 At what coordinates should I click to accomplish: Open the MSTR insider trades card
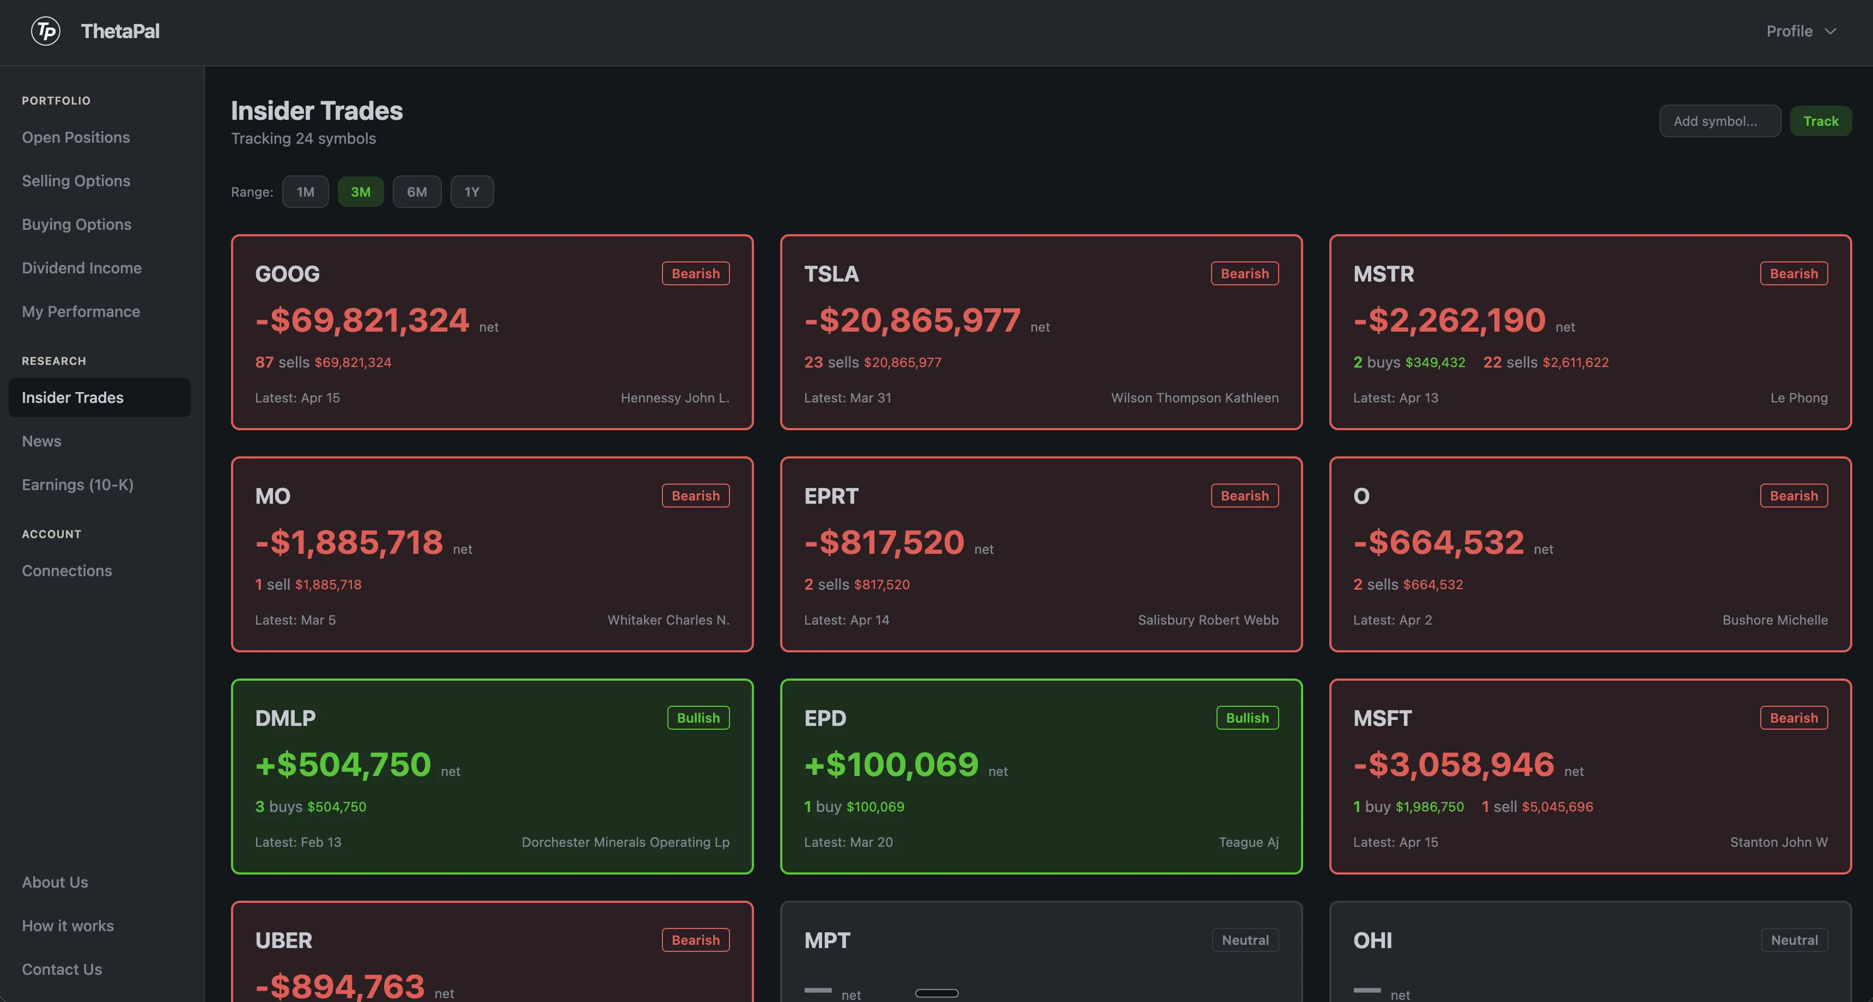1590,332
